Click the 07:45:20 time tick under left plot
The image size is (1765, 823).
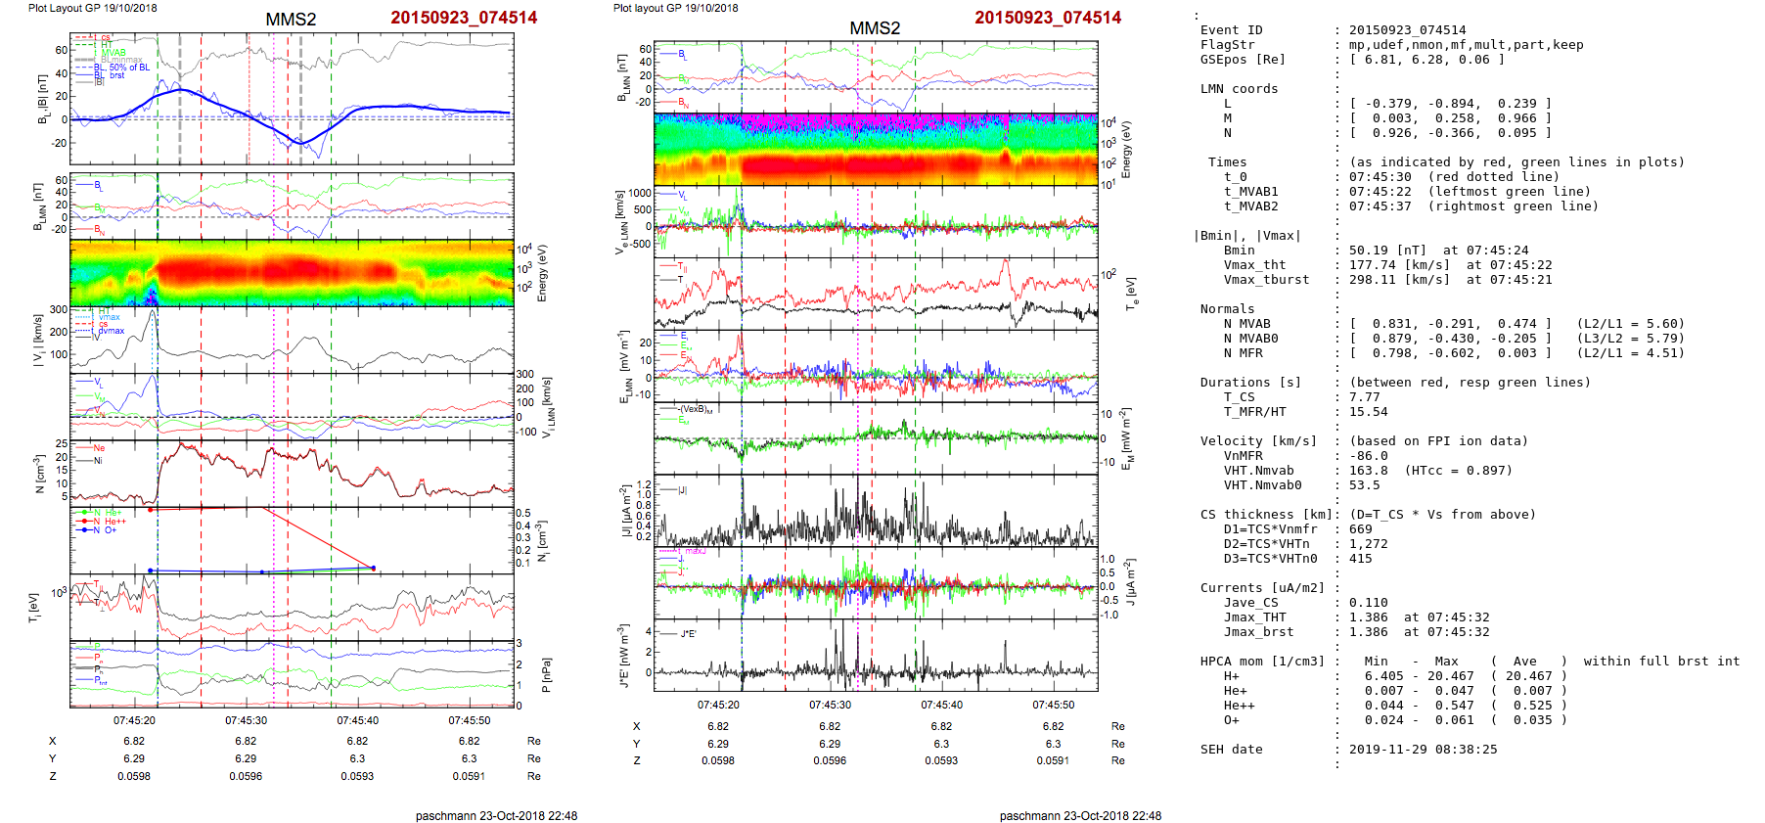pyautogui.click(x=134, y=720)
